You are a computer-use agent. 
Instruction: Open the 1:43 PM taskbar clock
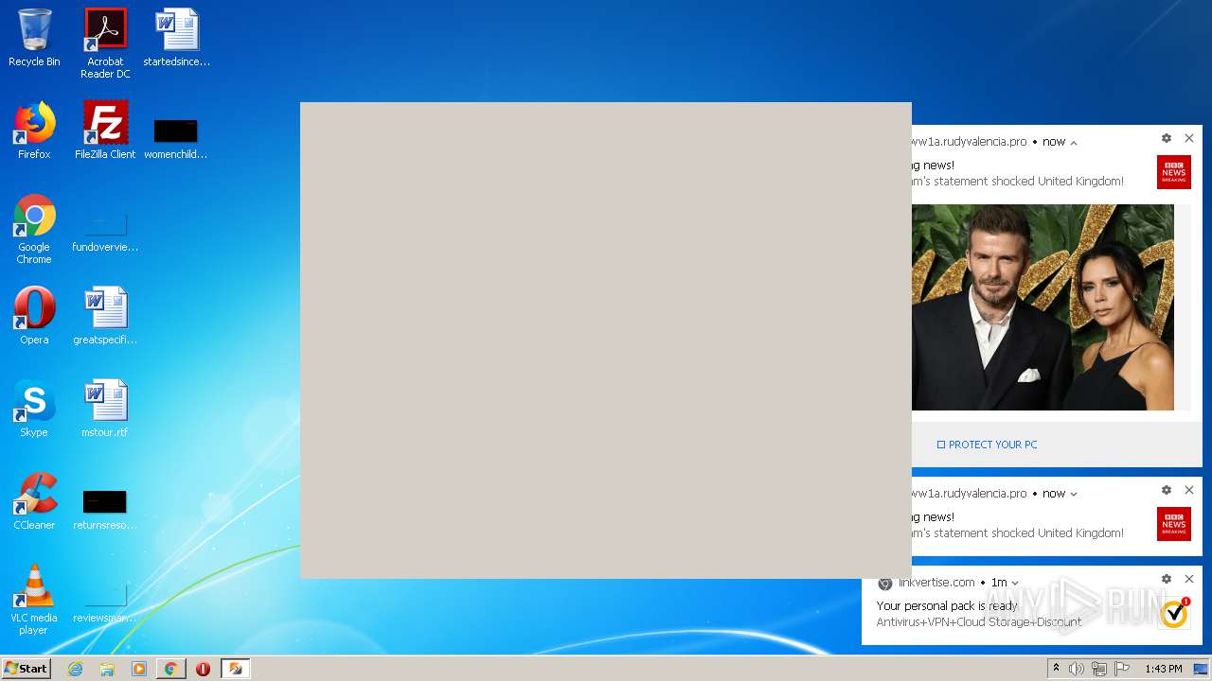pos(1164,669)
